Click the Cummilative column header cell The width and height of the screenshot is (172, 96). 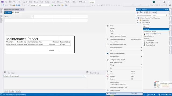tap(65, 42)
